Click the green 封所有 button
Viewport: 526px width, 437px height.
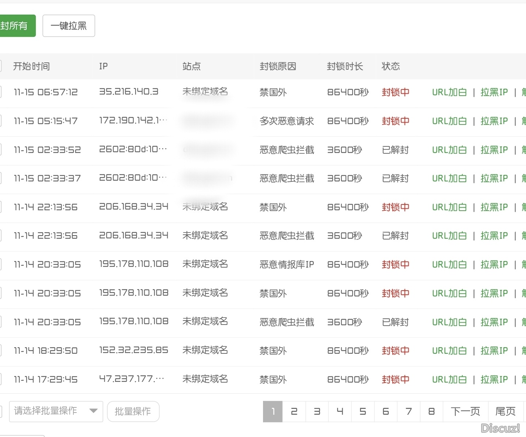(x=15, y=26)
